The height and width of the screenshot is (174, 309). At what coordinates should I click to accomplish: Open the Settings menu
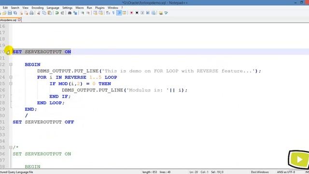[x=67, y=8]
